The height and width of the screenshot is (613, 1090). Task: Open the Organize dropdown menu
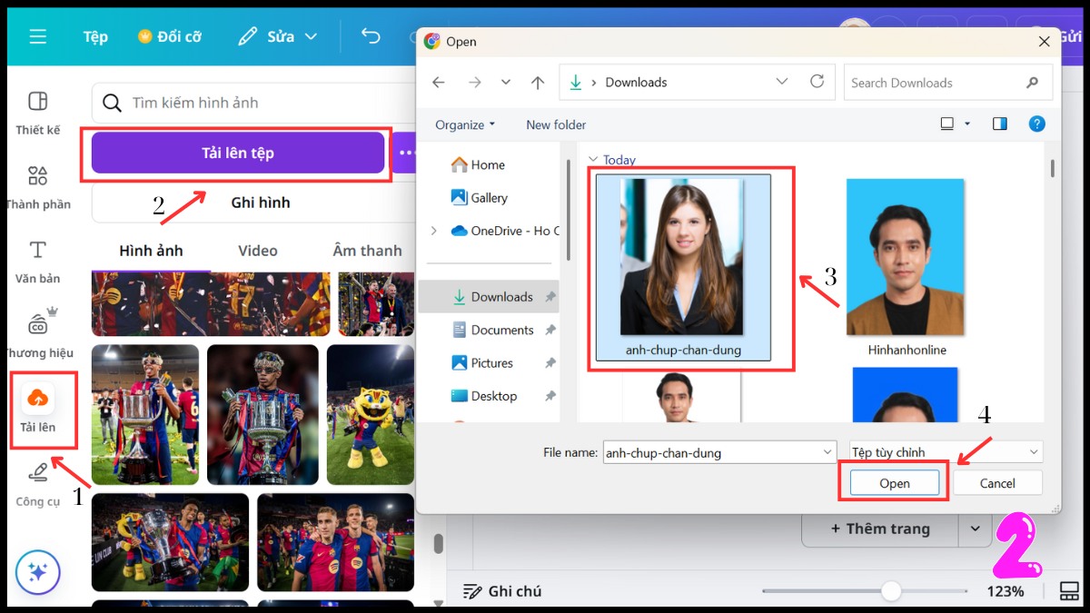(x=465, y=124)
